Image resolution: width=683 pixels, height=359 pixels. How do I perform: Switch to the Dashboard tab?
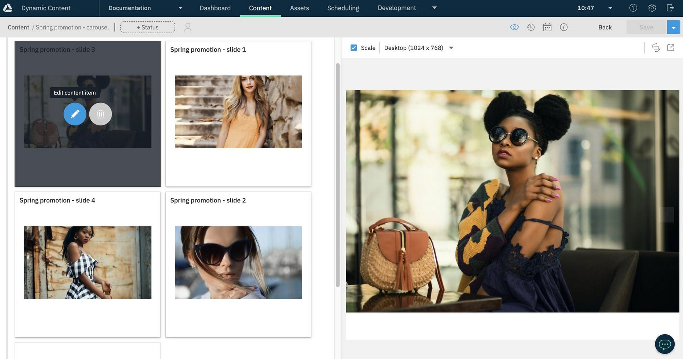(215, 8)
